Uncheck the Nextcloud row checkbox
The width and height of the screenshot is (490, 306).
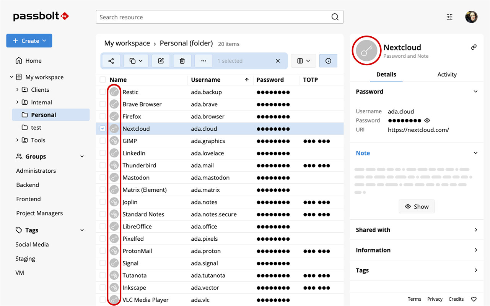click(103, 129)
